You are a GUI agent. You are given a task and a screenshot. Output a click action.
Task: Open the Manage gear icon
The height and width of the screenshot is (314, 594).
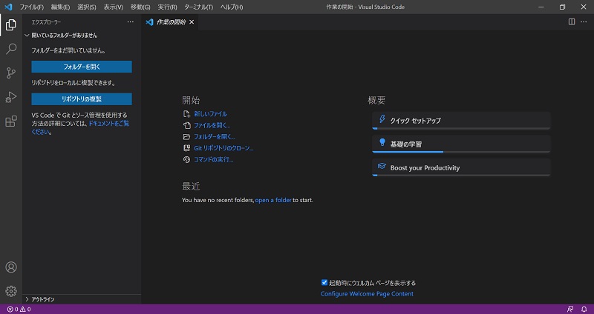tap(11, 291)
